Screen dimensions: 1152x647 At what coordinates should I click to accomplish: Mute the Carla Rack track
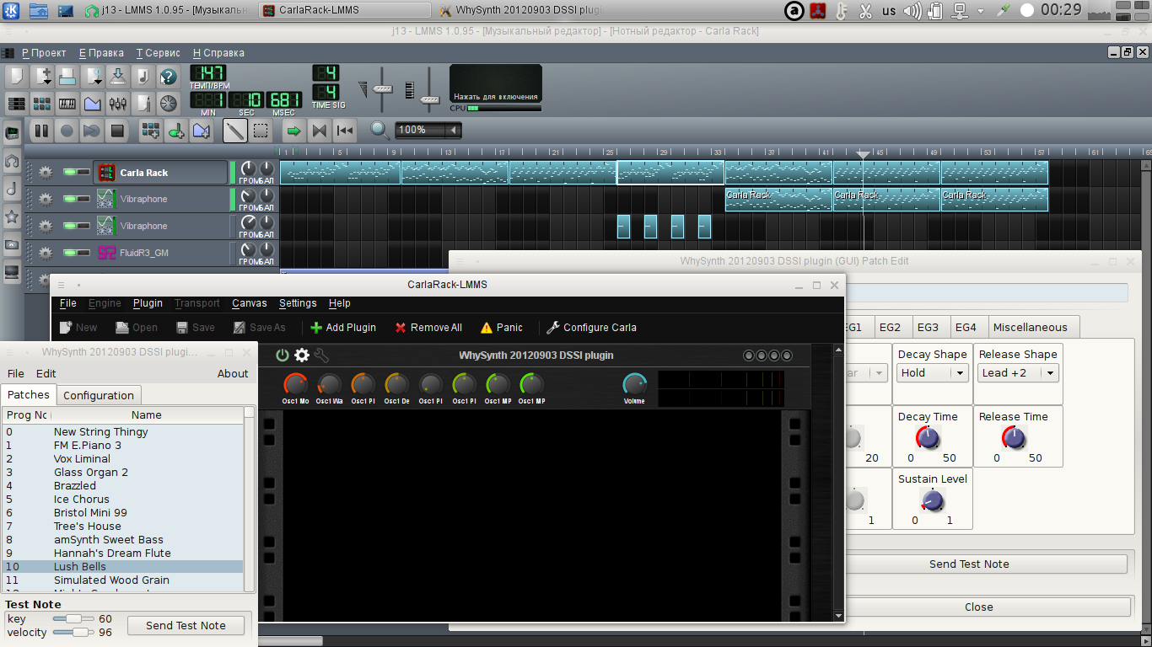(x=71, y=172)
